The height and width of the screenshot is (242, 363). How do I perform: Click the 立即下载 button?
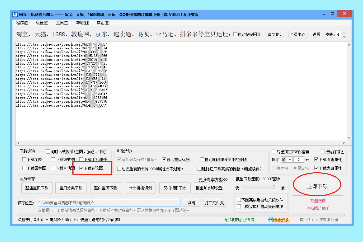[317, 186]
